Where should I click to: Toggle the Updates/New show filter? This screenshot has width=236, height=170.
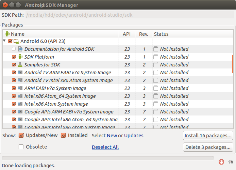pyautogui.click(x=21, y=135)
